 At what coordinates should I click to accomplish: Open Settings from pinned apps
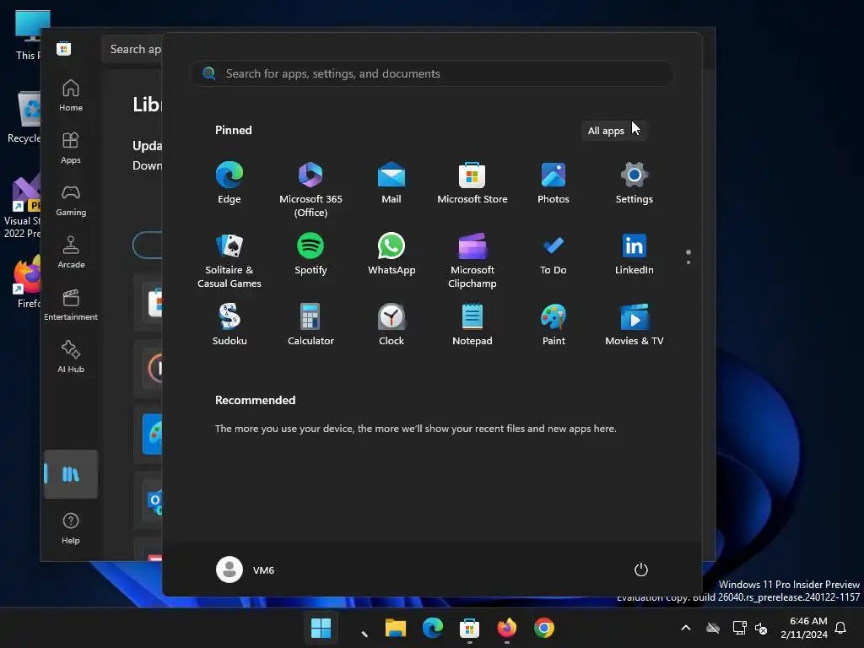pyautogui.click(x=634, y=183)
